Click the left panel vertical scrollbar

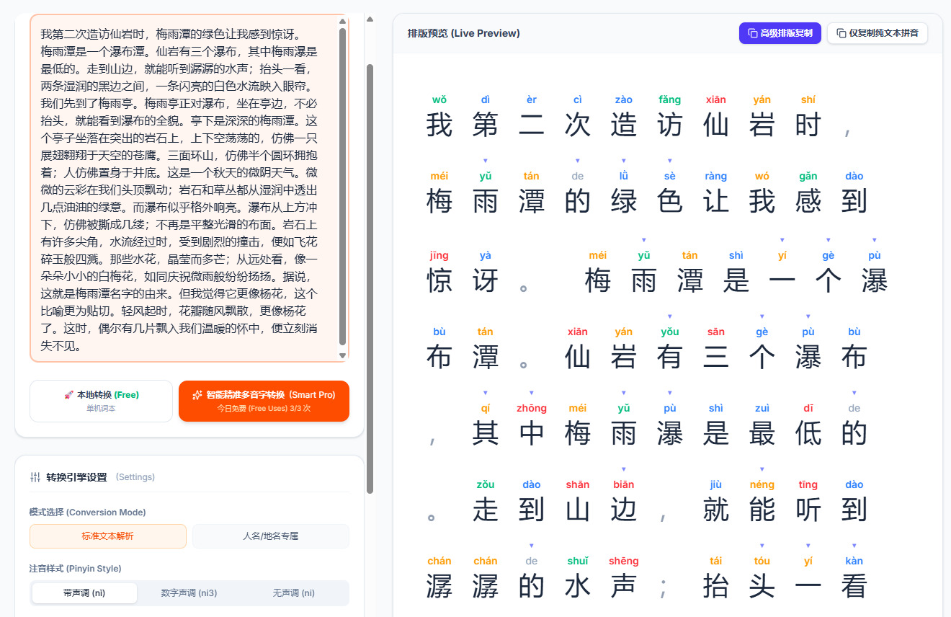[x=370, y=278]
